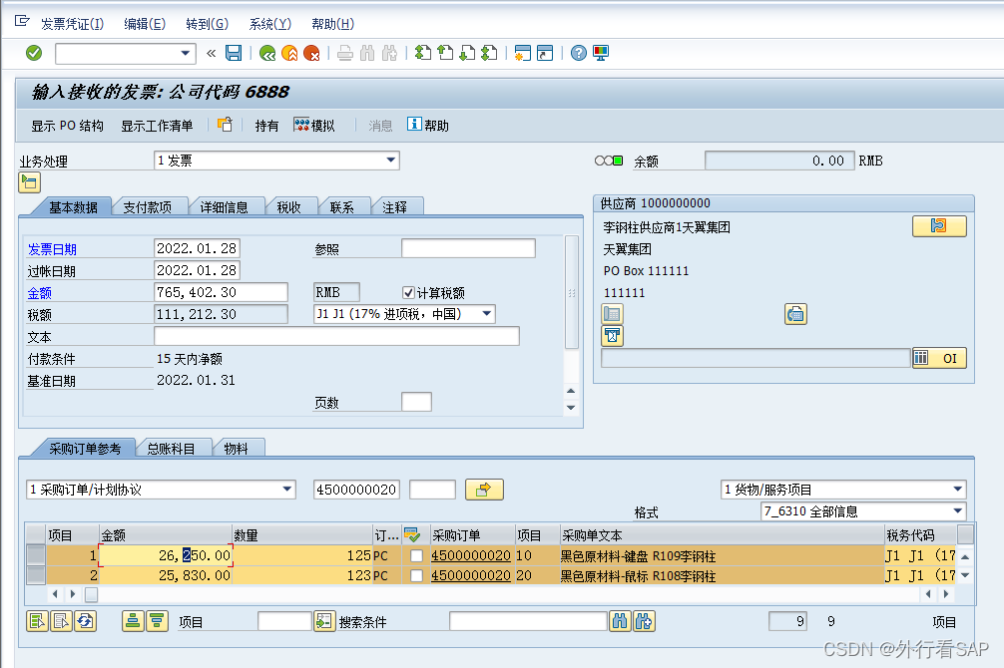
Task: Click the blue Help question mark icon
Action: [x=578, y=53]
